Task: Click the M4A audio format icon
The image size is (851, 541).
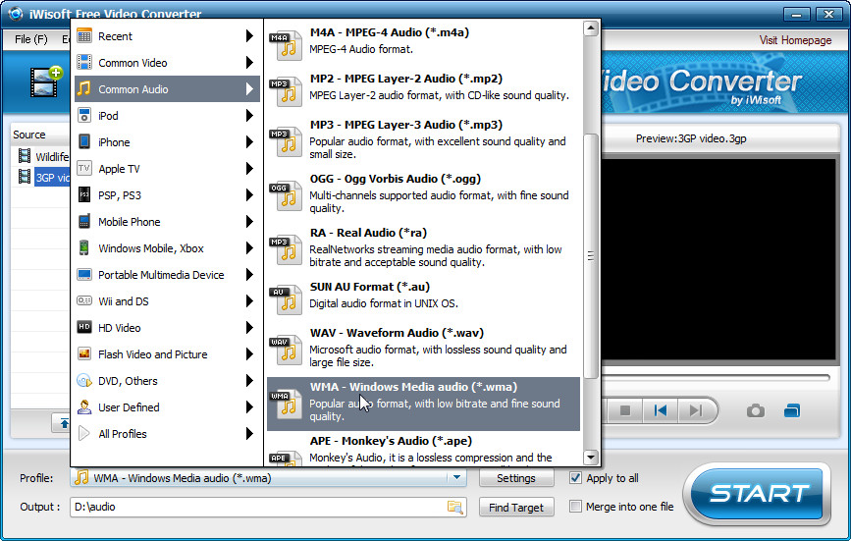Action: pos(286,45)
